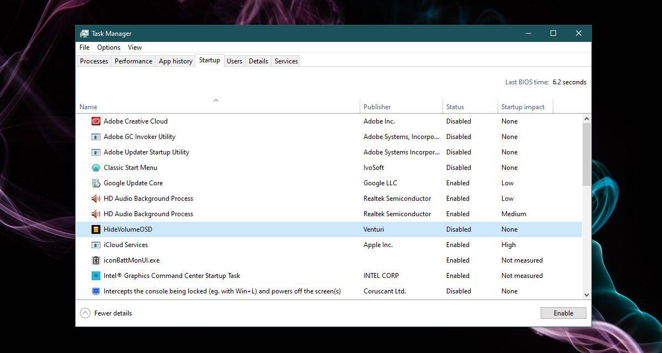This screenshot has width=662, height=353.
Task: Click the Enable button
Action: pos(563,313)
